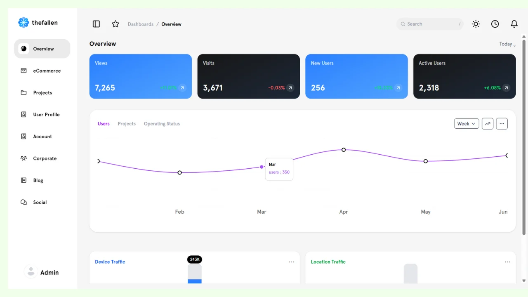Click the Social chat bubble icon
The image size is (528, 297).
point(24,202)
